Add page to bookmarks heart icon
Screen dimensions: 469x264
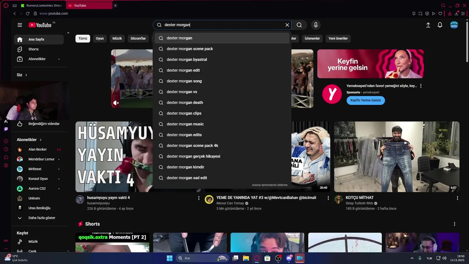[440, 14]
